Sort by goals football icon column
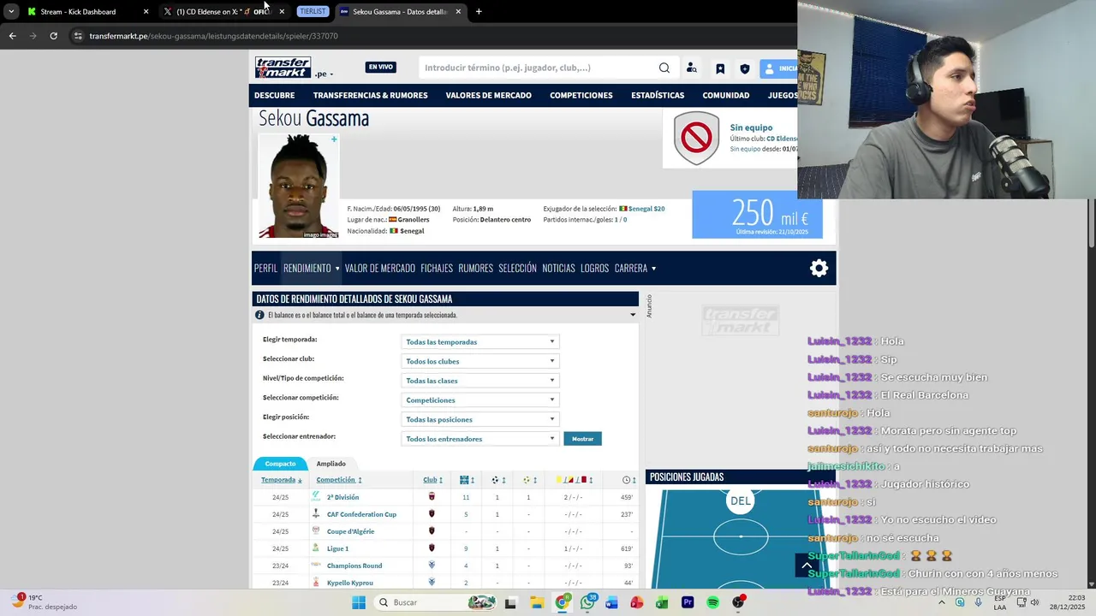1096x616 pixels. [495, 480]
